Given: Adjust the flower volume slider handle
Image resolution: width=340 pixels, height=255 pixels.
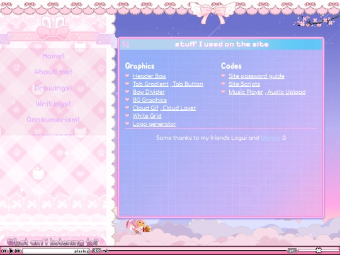Looking at the screenshot, I should click(319, 251).
